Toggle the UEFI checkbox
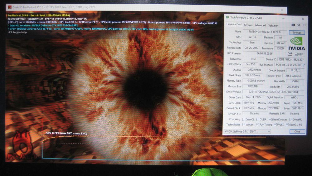Viewport: 312px width, 176px height. tap(296, 54)
